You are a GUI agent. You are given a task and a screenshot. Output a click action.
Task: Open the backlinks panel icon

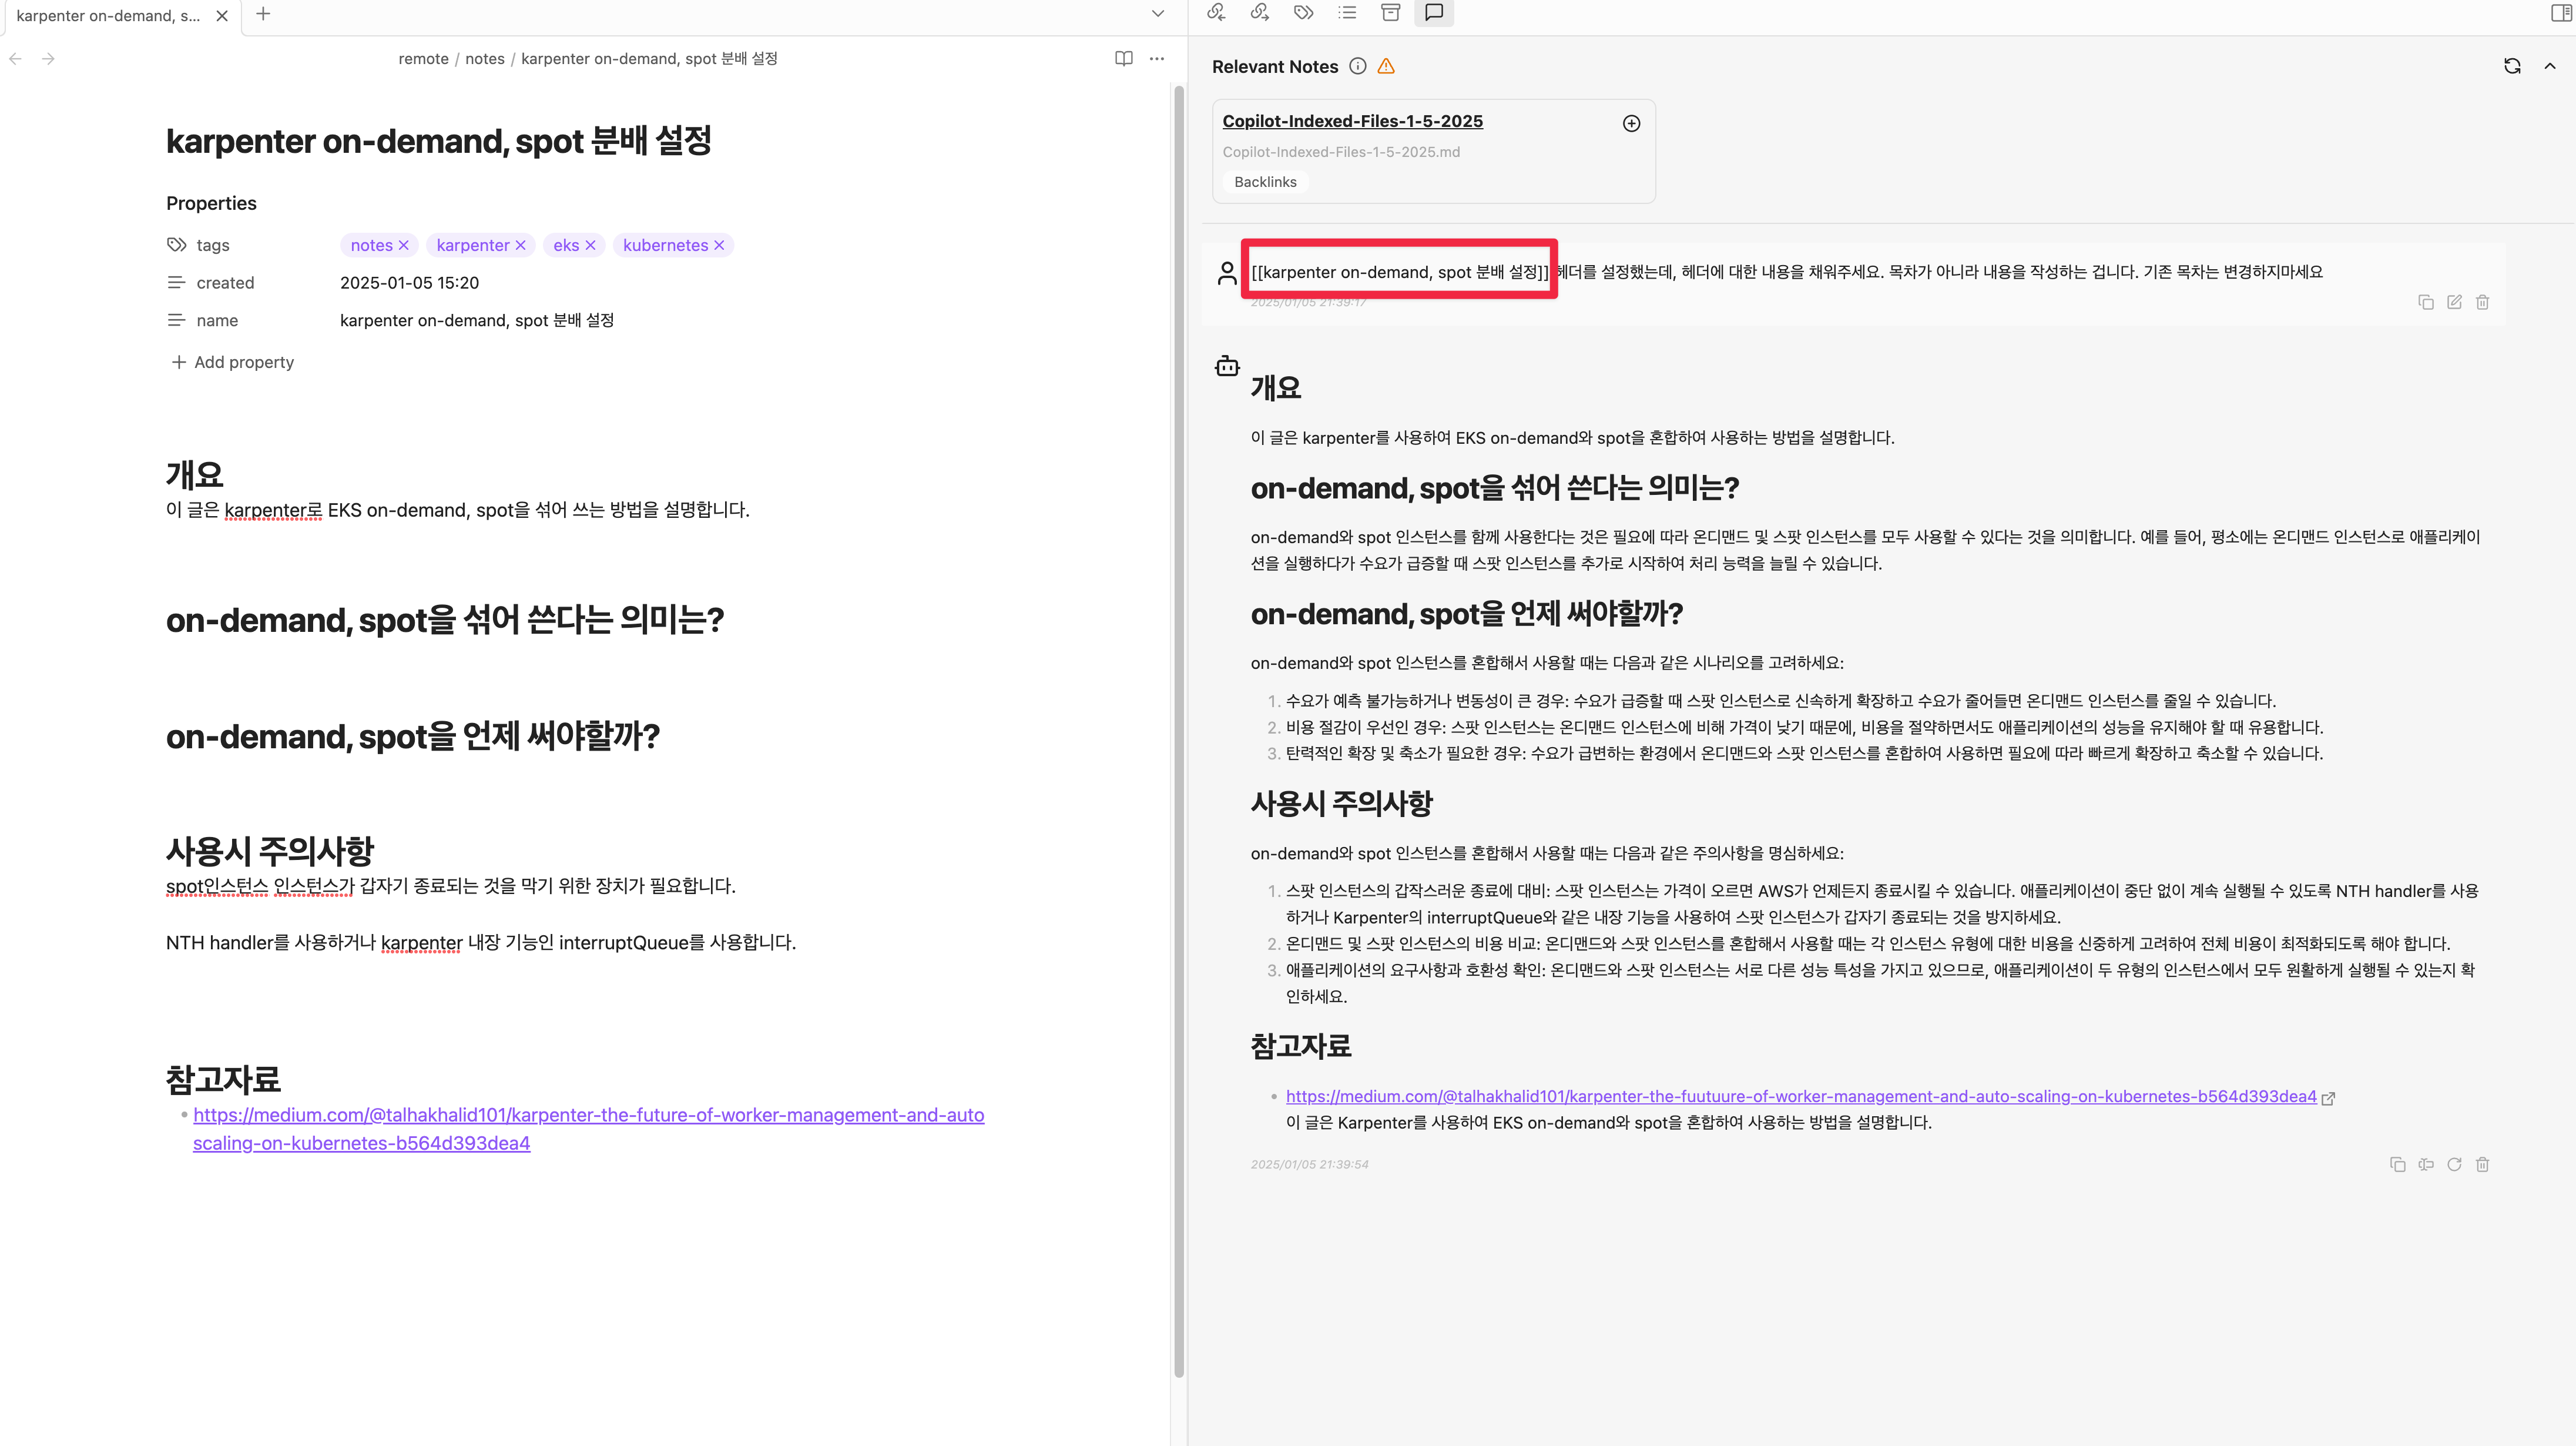tap(1216, 12)
